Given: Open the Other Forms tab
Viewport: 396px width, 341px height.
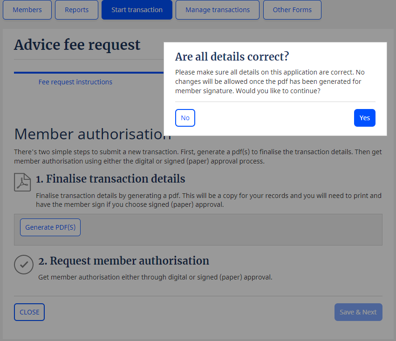Looking at the screenshot, I should [x=292, y=9].
